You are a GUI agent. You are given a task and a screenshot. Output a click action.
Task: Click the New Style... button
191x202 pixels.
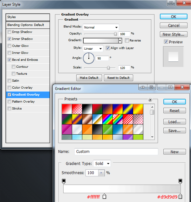[x=174, y=34]
